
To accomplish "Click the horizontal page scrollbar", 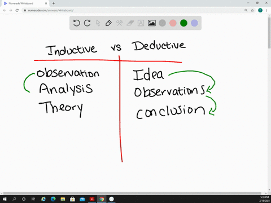I will [132, 193].
